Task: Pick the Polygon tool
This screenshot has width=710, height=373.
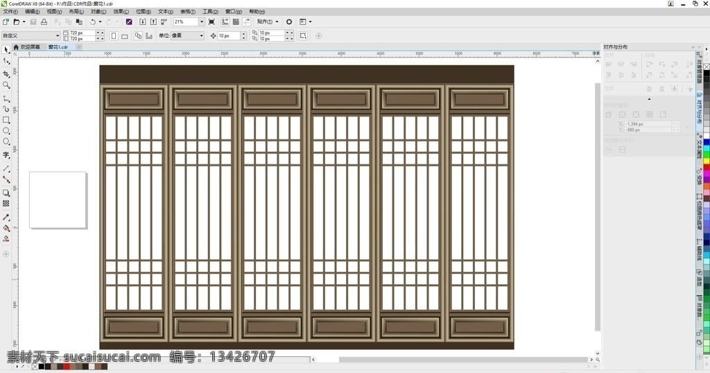Action: (6, 141)
